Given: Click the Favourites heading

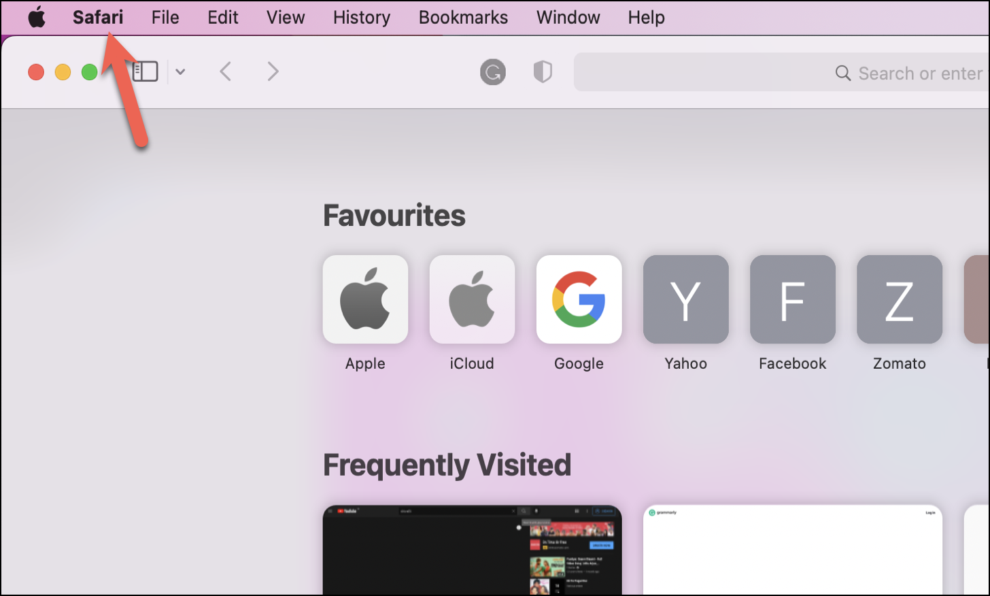Looking at the screenshot, I should coord(394,216).
